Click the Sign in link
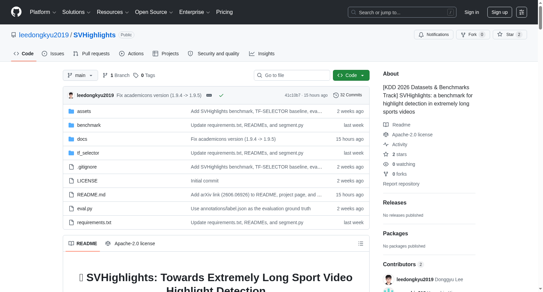The height and width of the screenshot is (292, 543). click(472, 12)
